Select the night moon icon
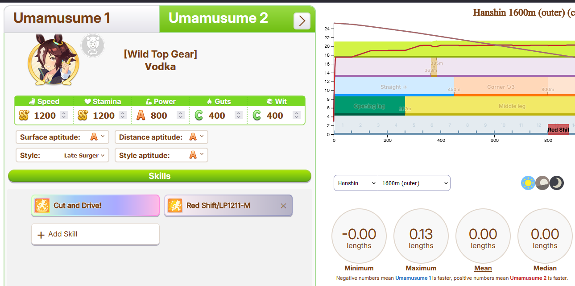This screenshot has height=286, width=575. [557, 183]
